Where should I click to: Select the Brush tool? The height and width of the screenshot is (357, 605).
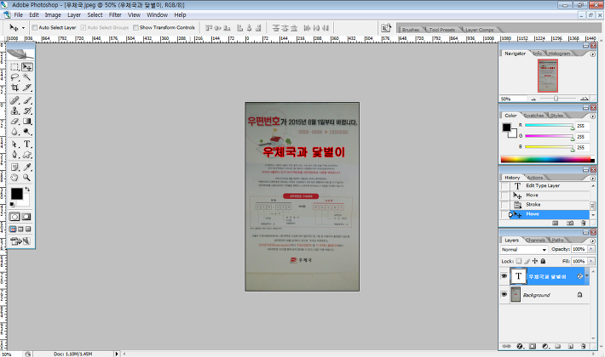(27, 100)
